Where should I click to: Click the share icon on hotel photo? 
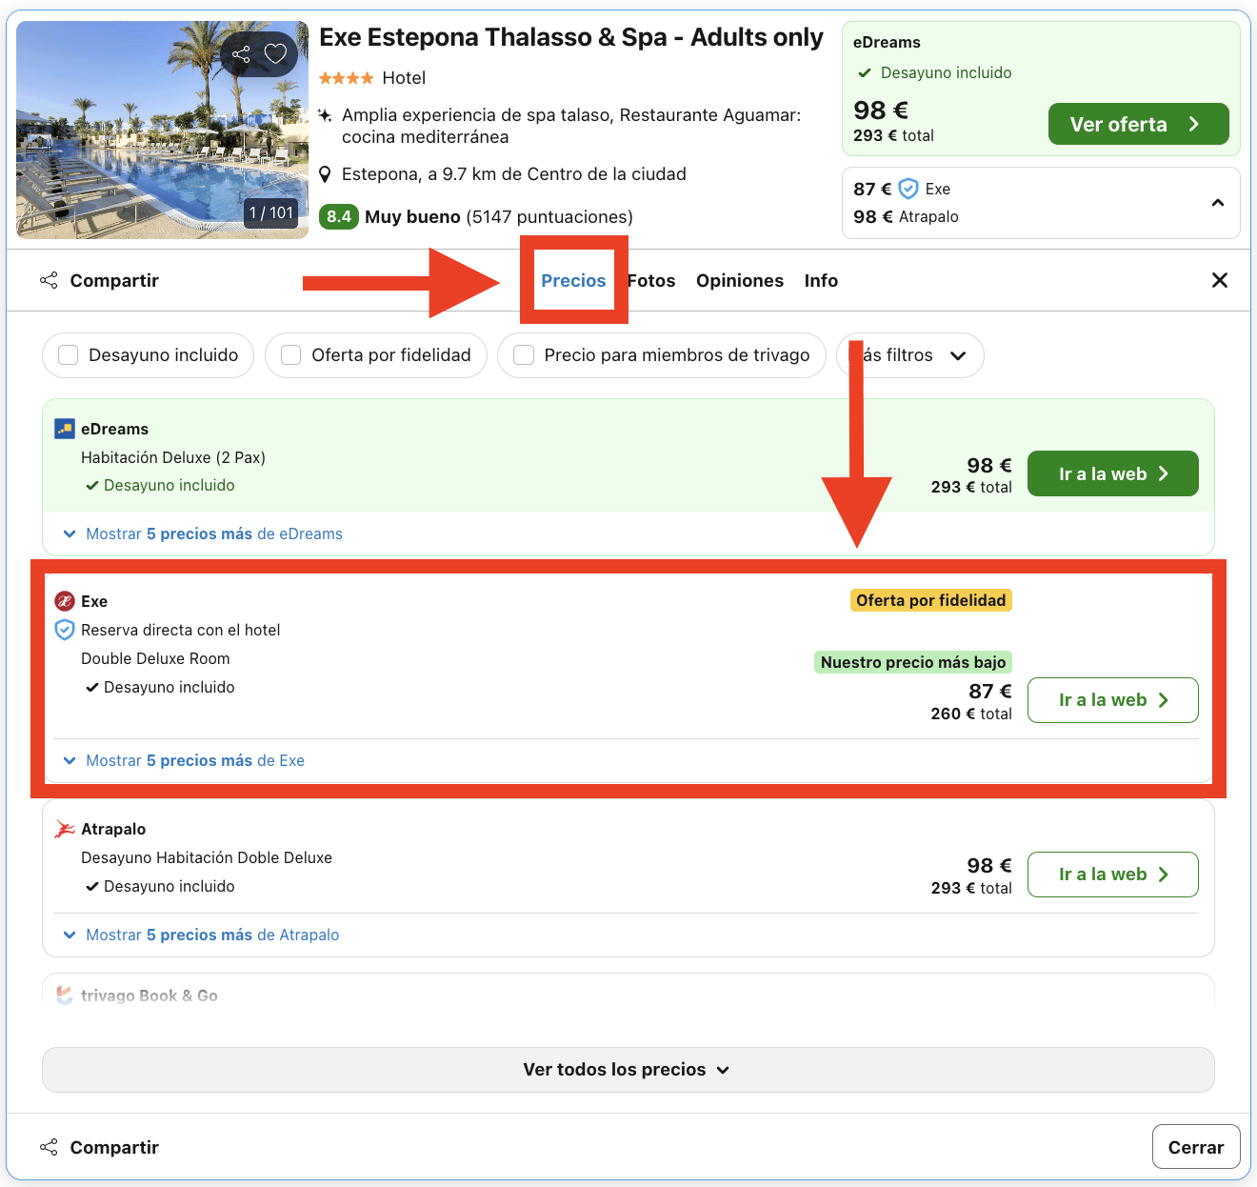(x=241, y=54)
